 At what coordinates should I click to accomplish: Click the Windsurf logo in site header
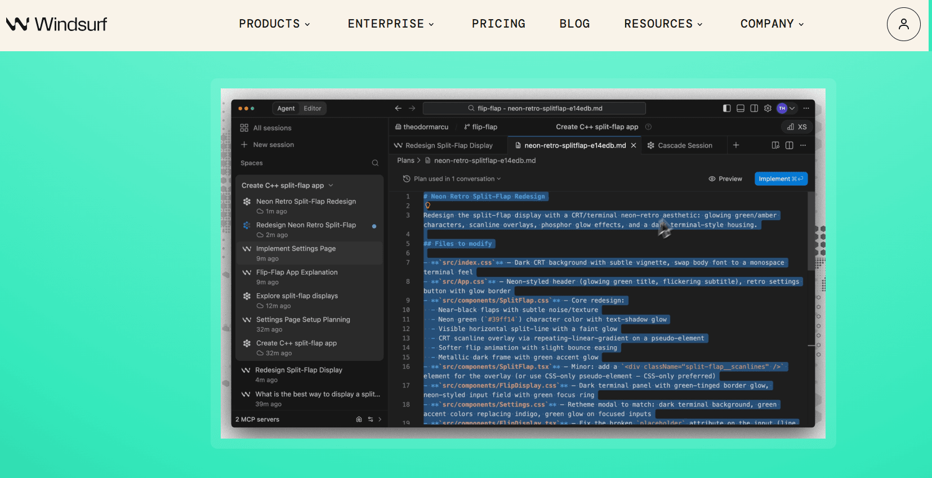click(56, 24)
